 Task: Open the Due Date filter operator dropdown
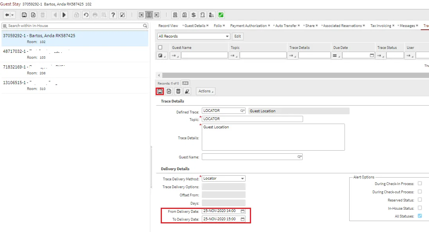click(x=336, y=56)
